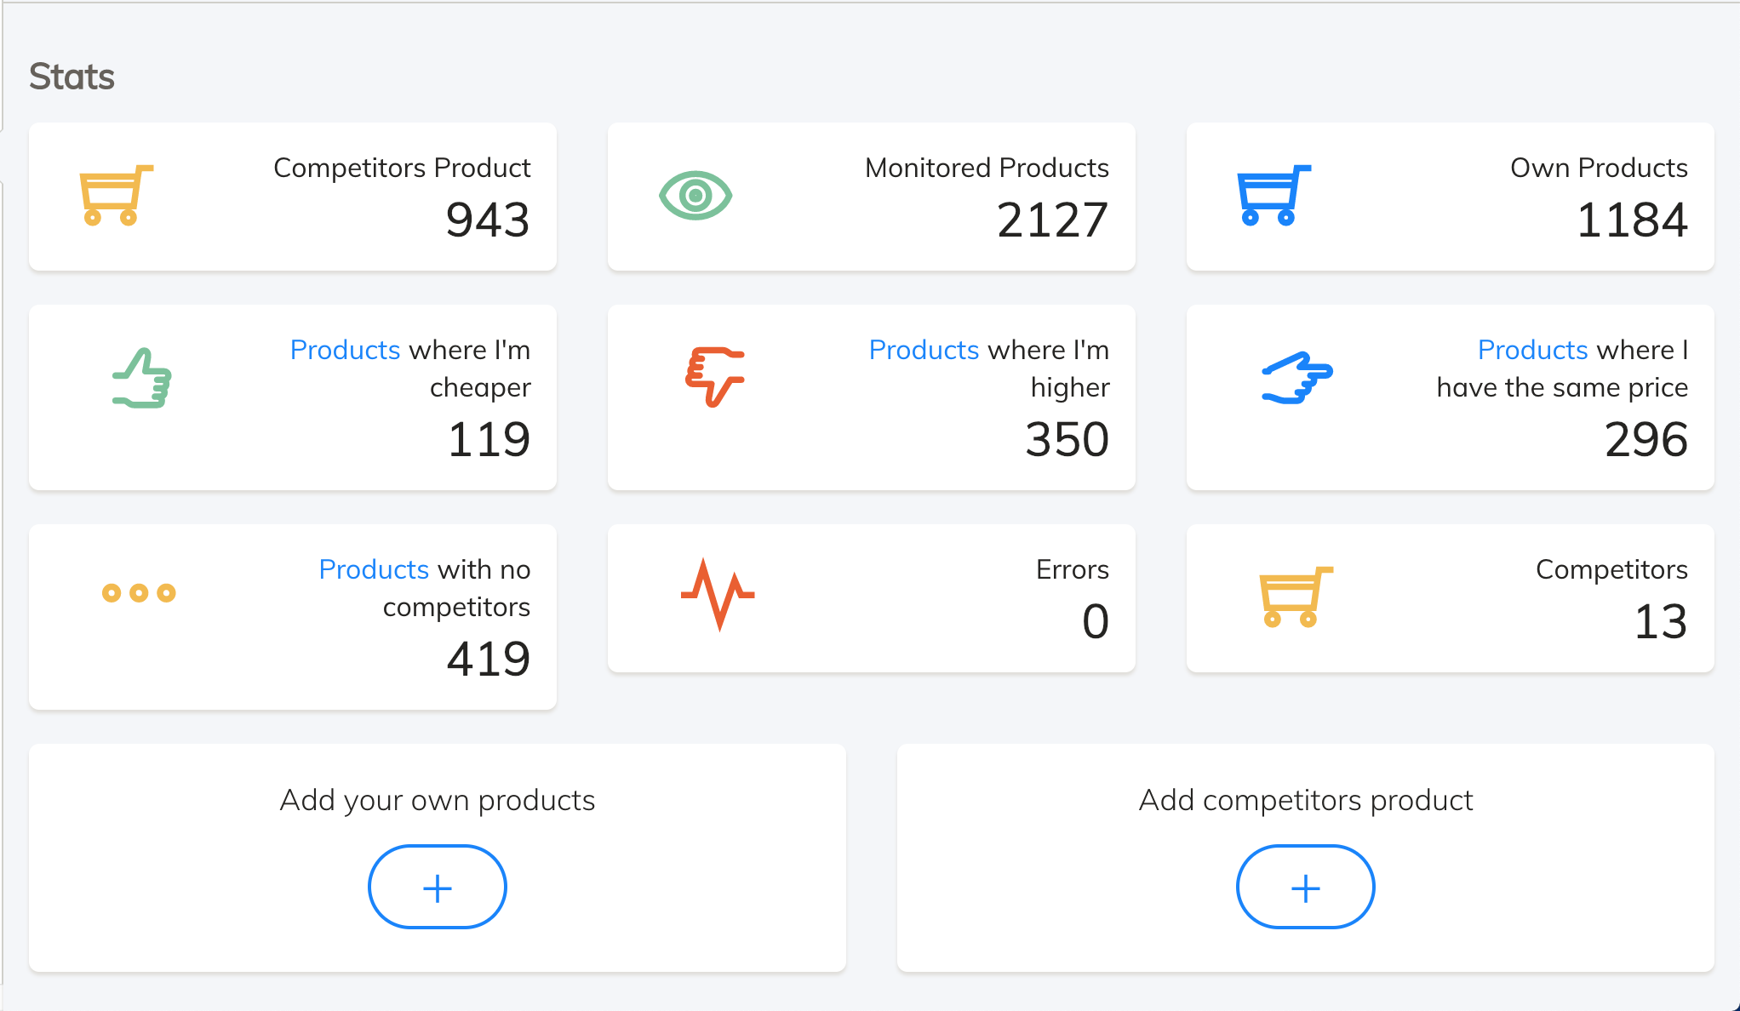Click the green eye icon on Monitored Products
The height and width of the screenshot is (1011, 1740).
click(x=695, y=197)
